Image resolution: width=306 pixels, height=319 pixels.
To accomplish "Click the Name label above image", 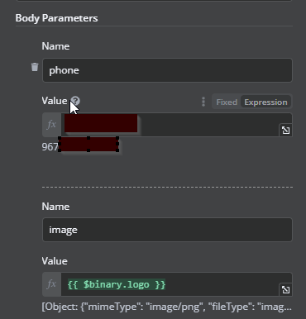I will coord(55,207).
